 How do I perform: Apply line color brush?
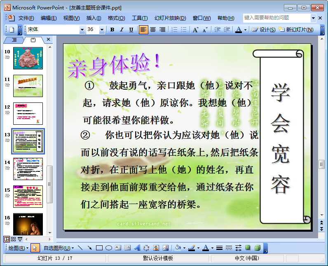pyautogui.click(x=192, y=248)
